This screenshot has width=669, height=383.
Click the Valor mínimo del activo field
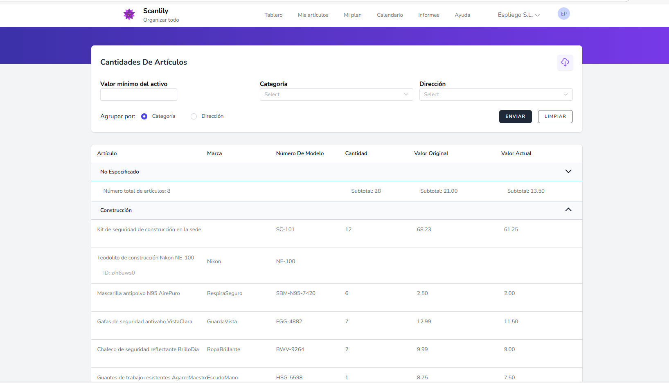pyautogui.click(x=139, y=95)
